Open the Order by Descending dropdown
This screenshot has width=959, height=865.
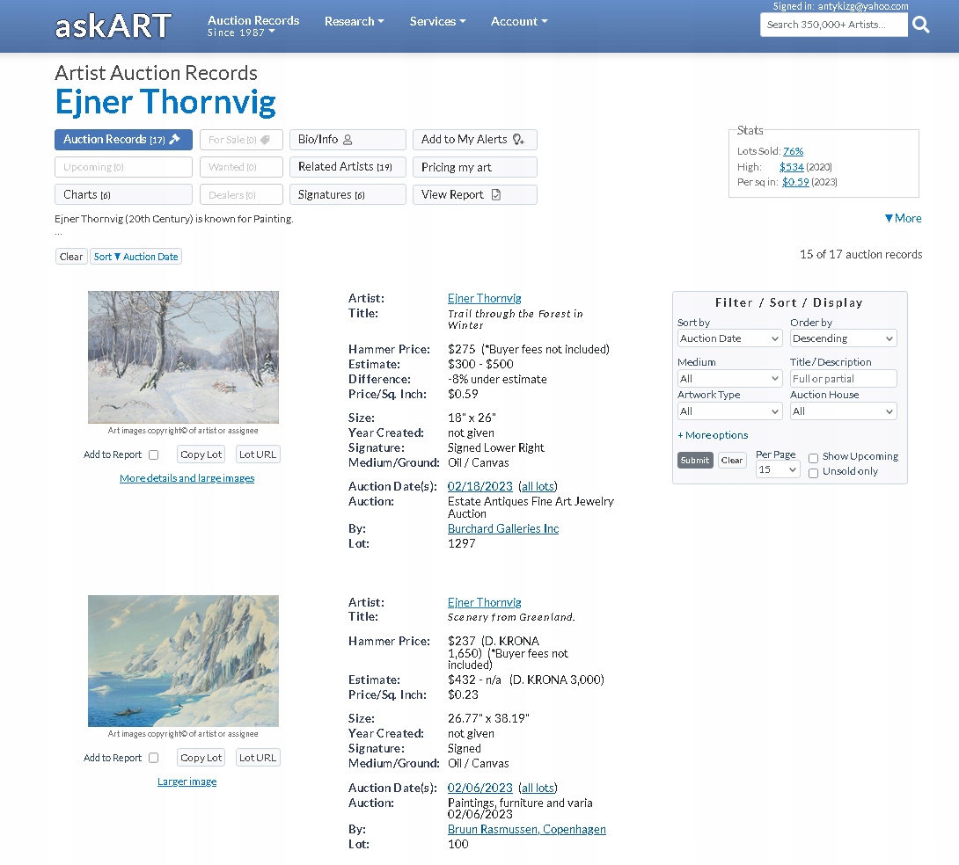coord(843,338)
